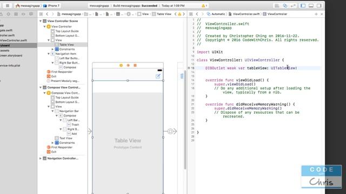Click the tableView outlet connection circle
This screenshot has width=346, height=194.
point(189,68)
